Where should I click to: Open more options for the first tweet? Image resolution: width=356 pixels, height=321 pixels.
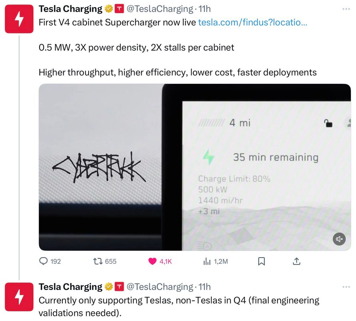click(346, 9)
